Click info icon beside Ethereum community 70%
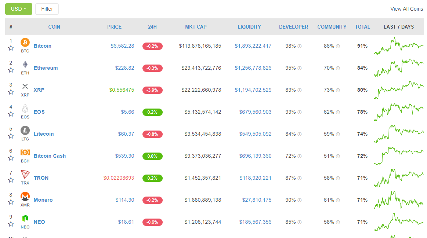Image resolution: width=427 pixels, height=238 pixels. pyautogui.click(x=338, y=68)
